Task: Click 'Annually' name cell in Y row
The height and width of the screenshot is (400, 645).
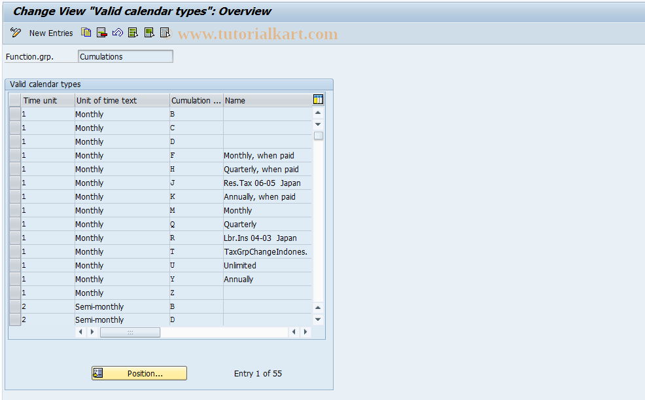Action: point(268,279)
